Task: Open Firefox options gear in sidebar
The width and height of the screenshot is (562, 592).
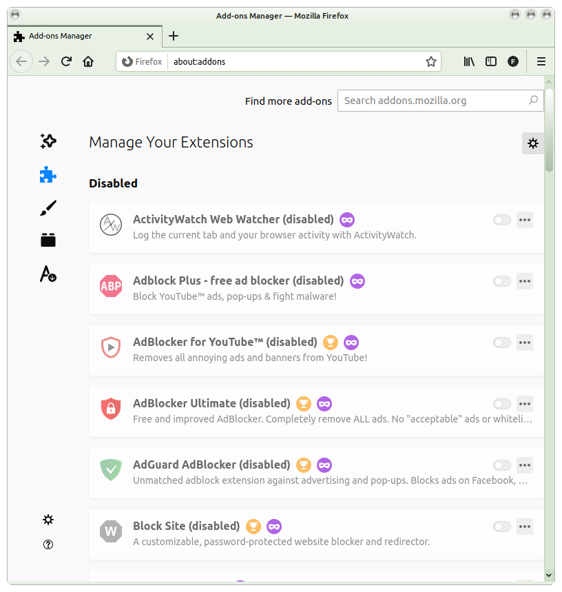Action: [48, 520]
